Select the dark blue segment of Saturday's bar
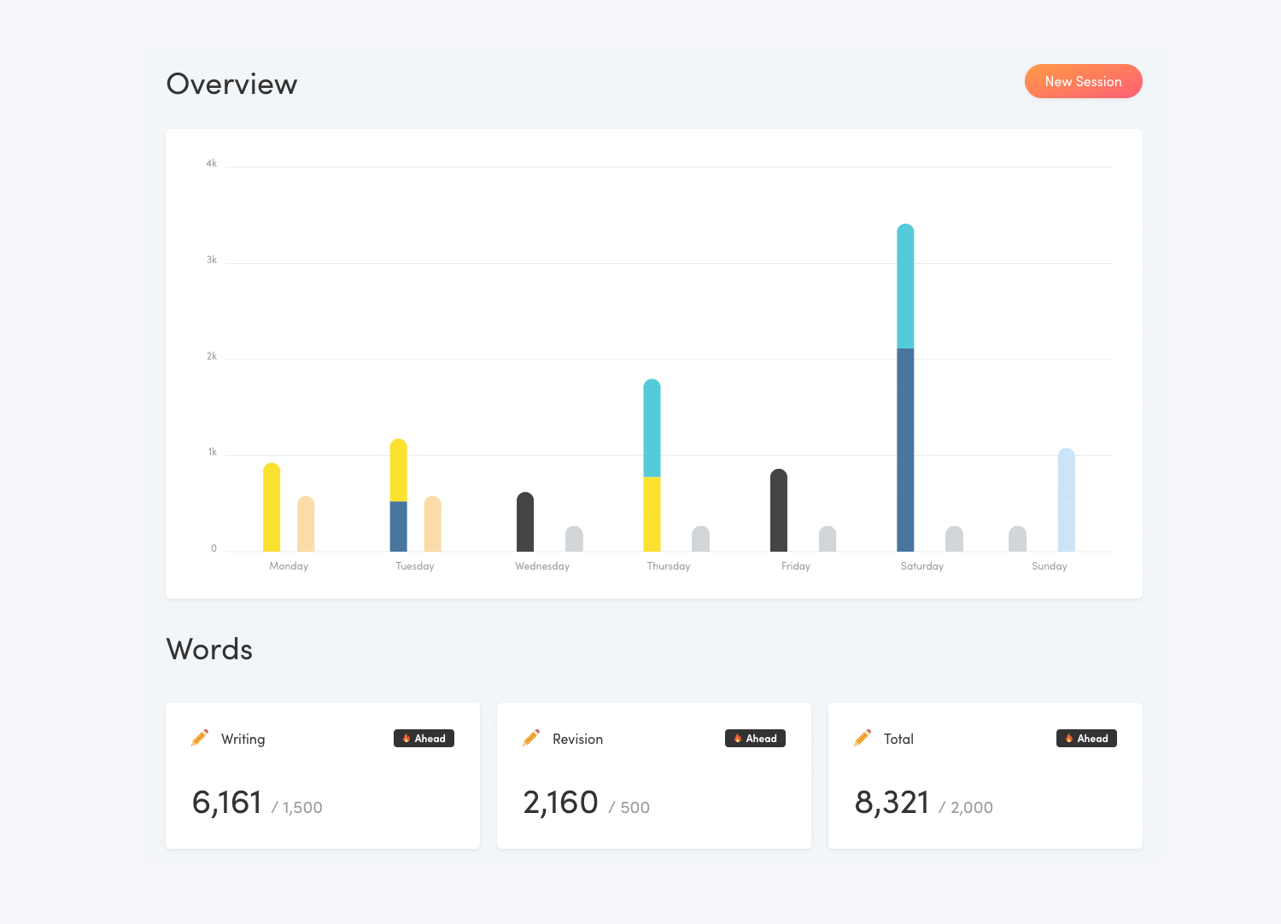 click(x=905, y=450)
